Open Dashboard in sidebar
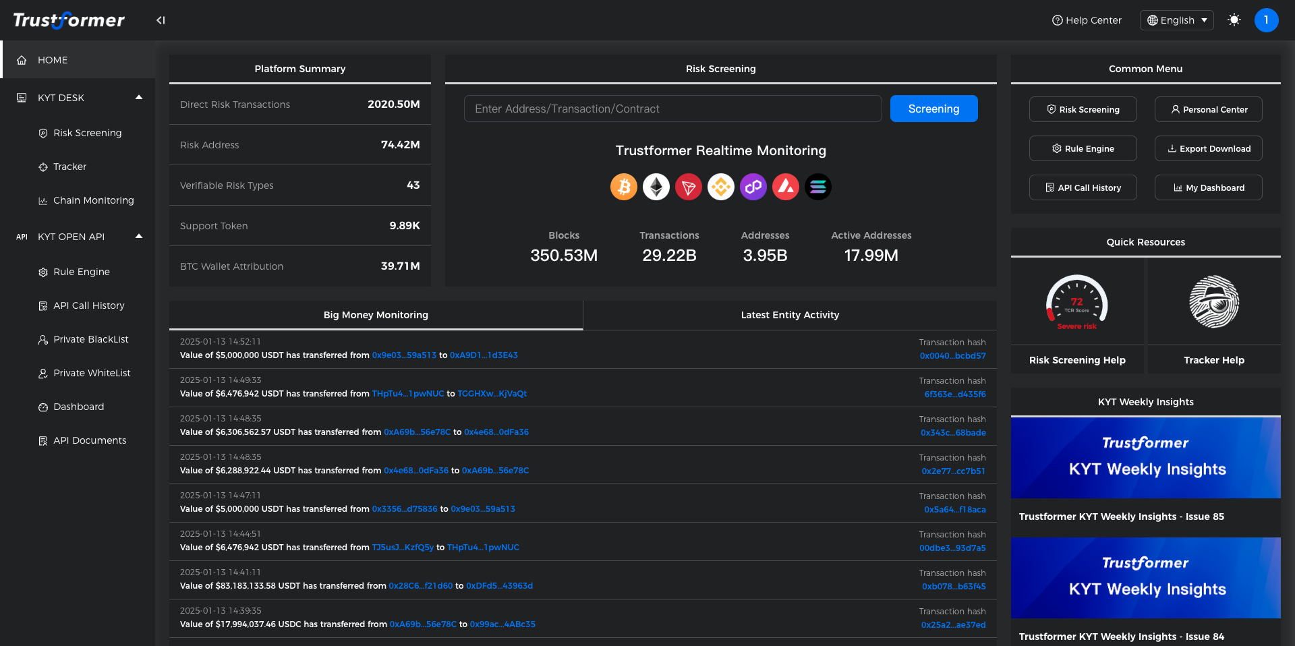This screenshot has height=646, width=1295. click(x=71, y=407)
